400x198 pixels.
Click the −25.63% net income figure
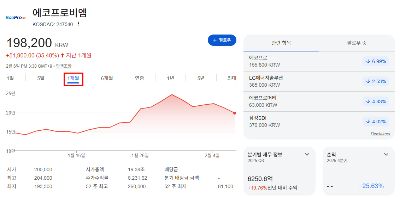pos(371,186)
